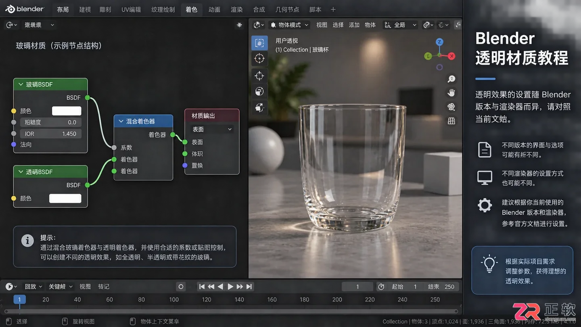Click the document icon in tutorial panel

coord(485,150)
